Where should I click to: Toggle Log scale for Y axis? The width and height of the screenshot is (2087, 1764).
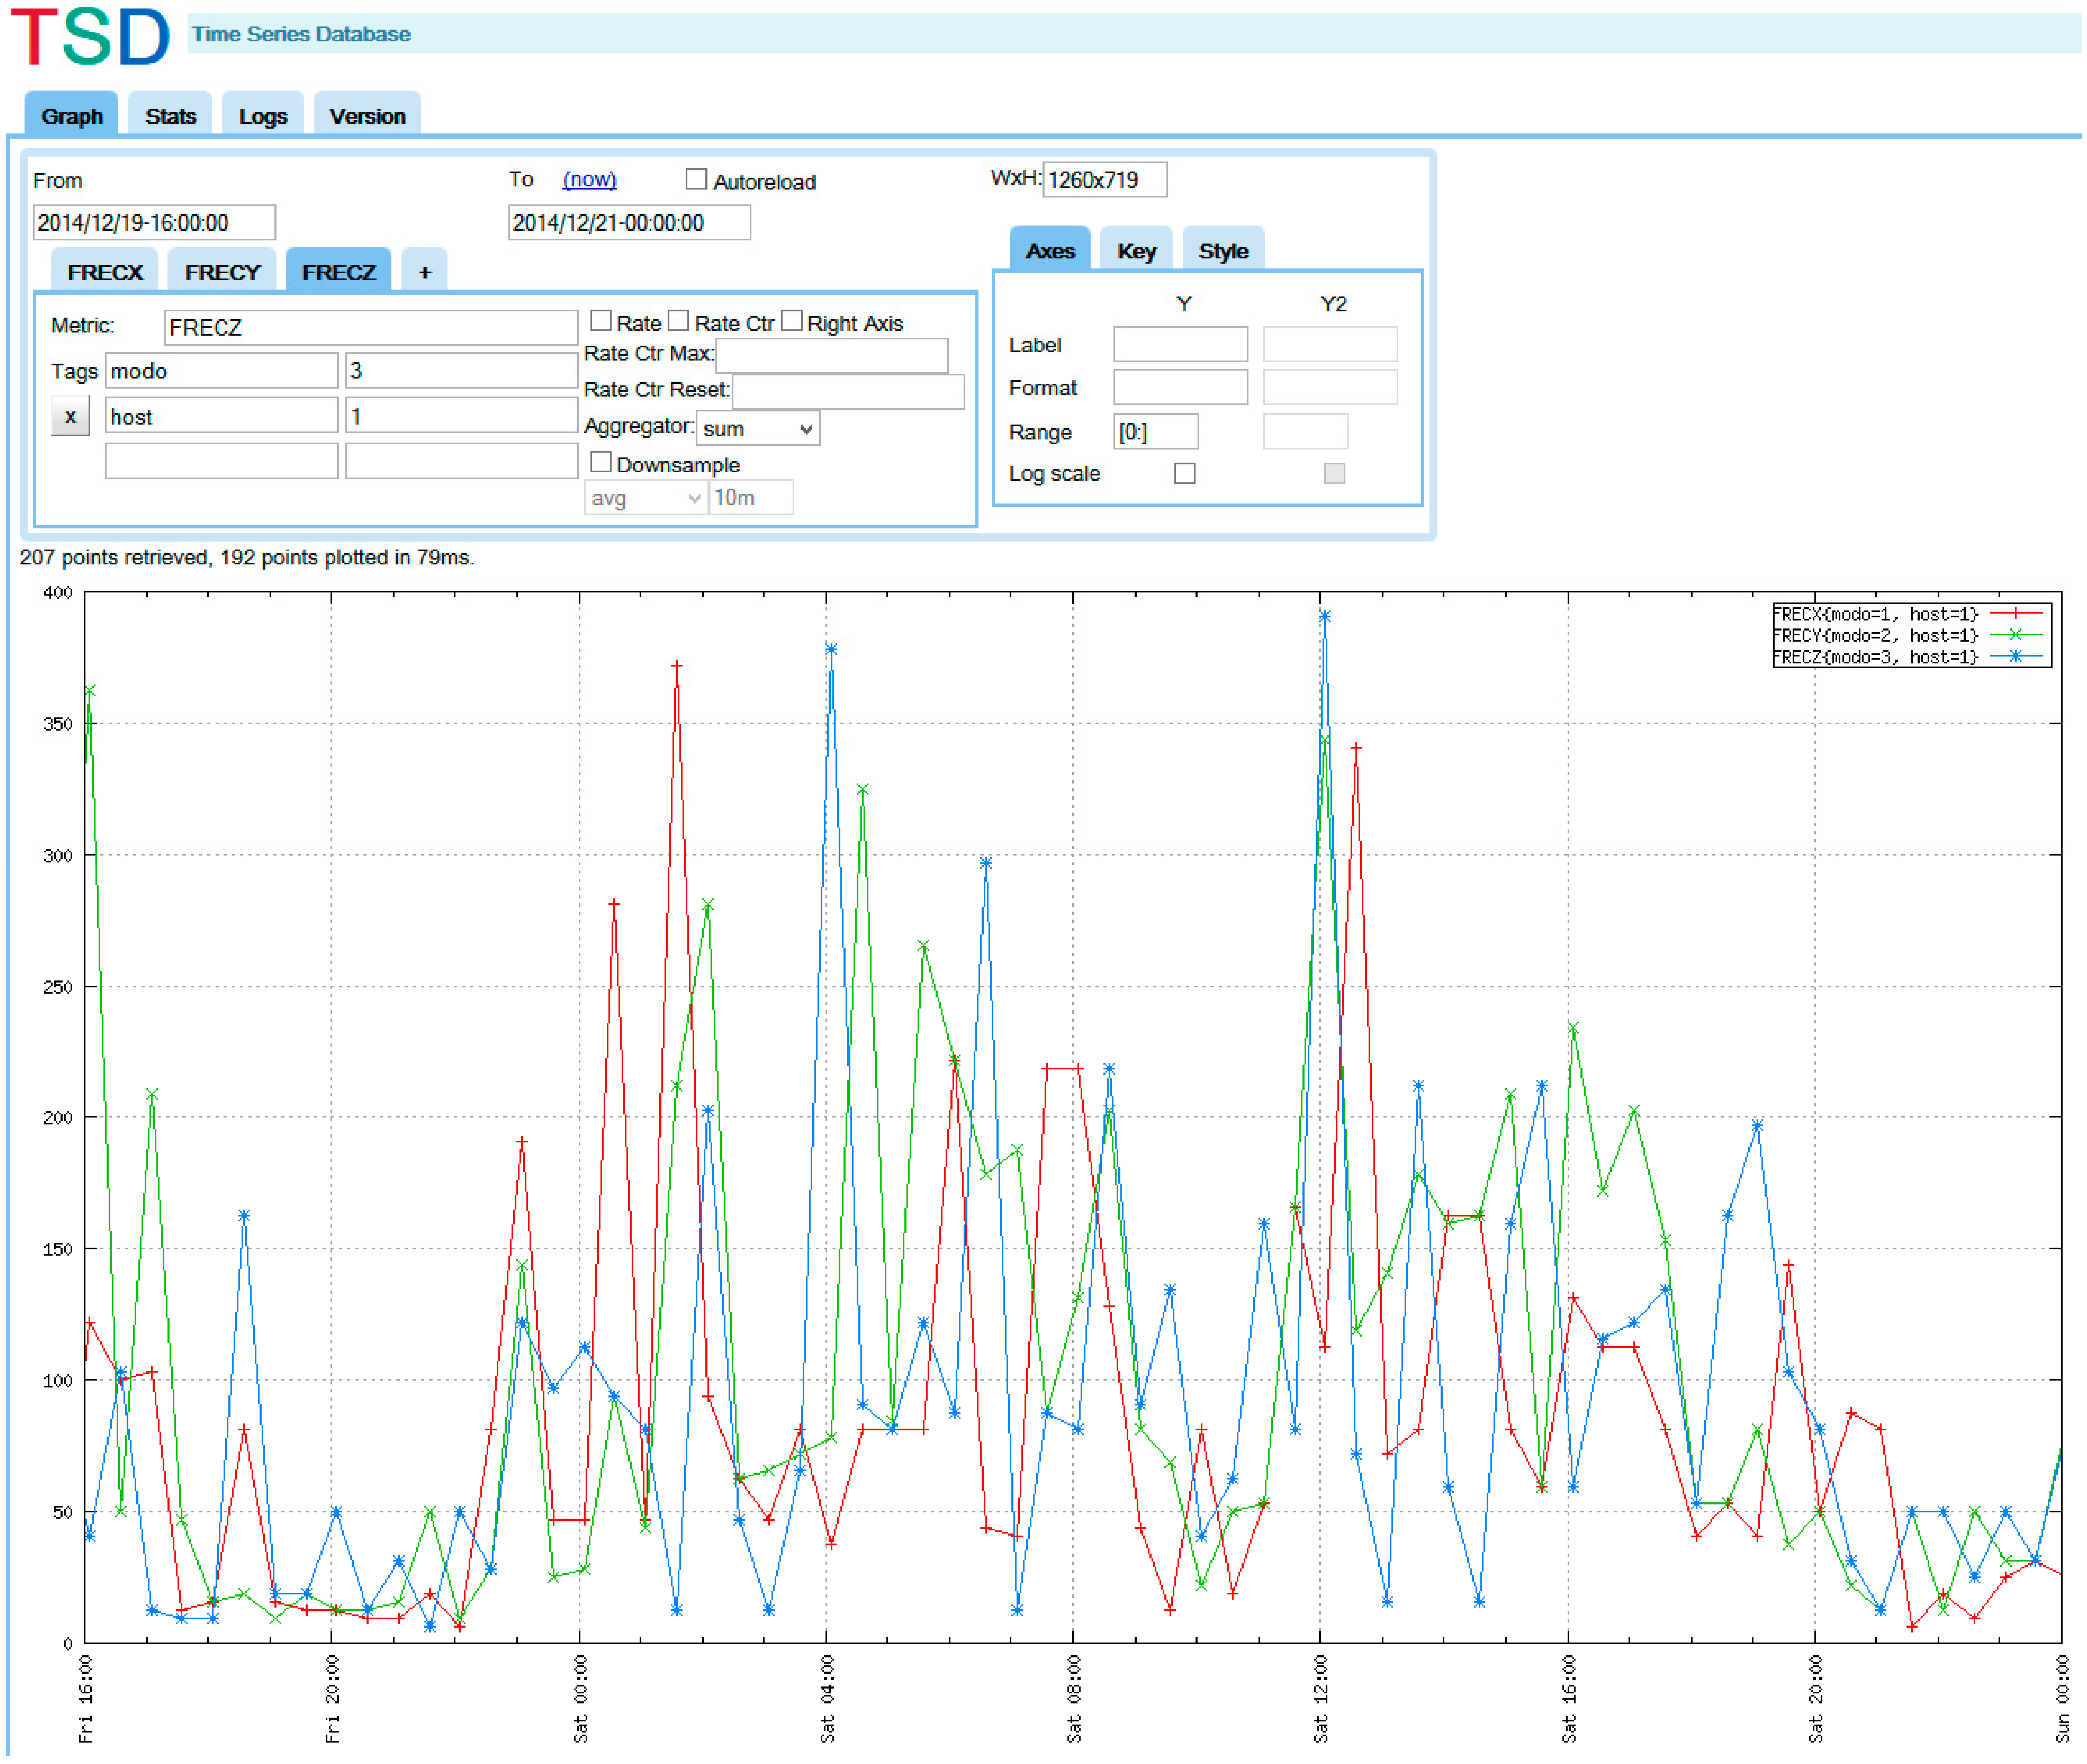coord(1184,473)
